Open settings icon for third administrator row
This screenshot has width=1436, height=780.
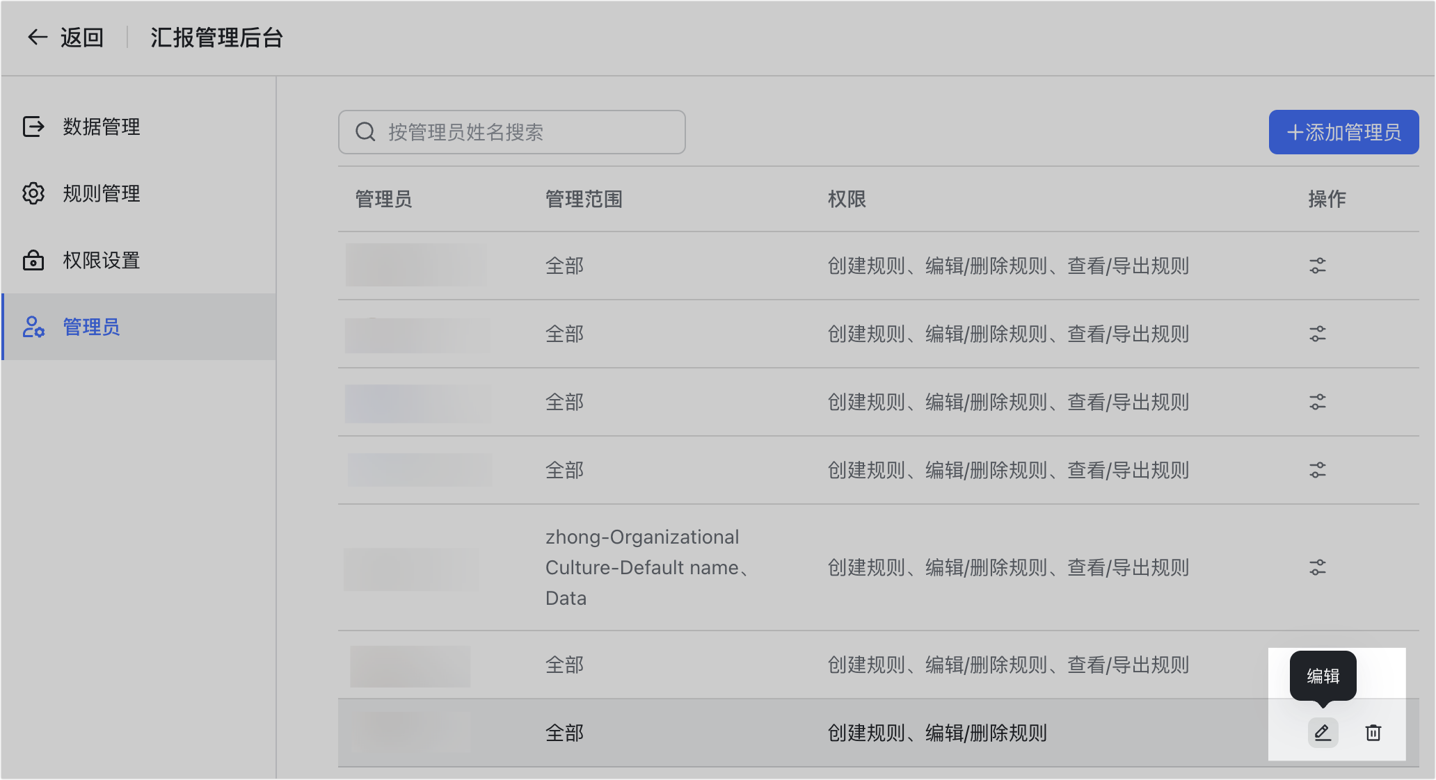pos(1317,402)
